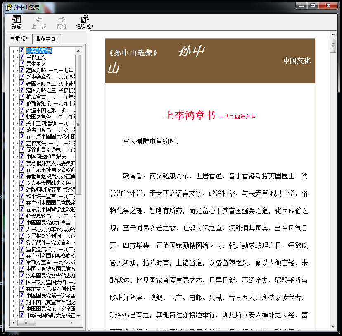Click the icon beside 就陈炯明叛变事件致海
Viewport: 342px width, 336px height.
[22, 190]
